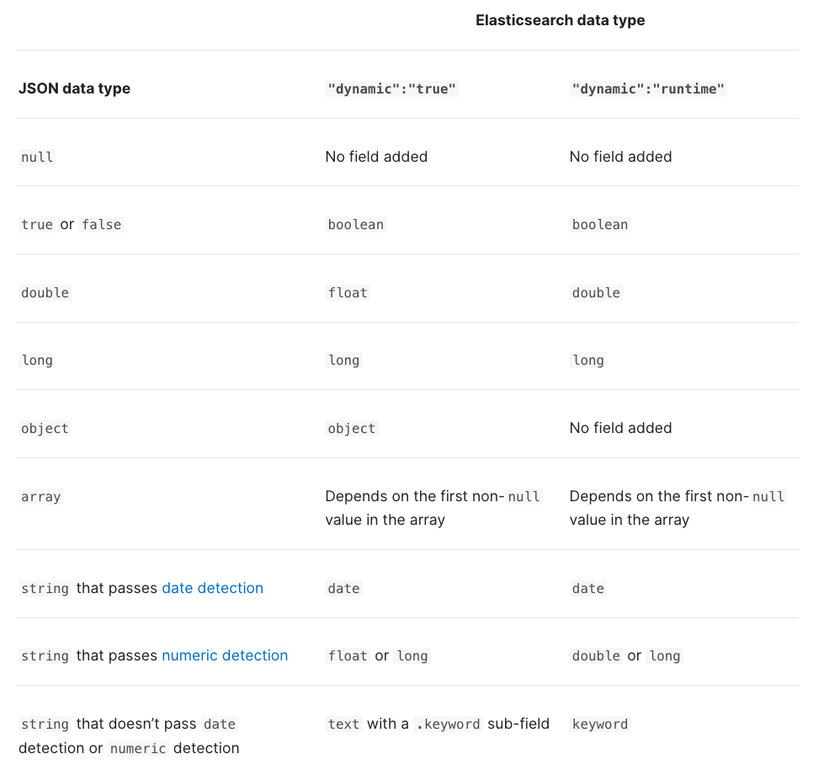813x770 pixels.
Task: Click the .keyword sub-field code text
Action: pyautogui.click(x=449, y=724)
